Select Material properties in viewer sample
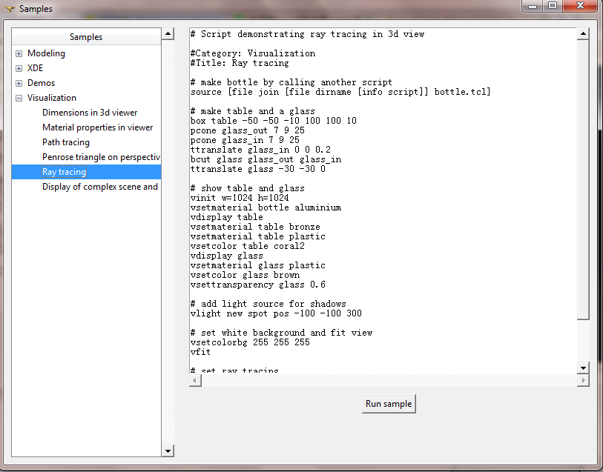 click(97, 127)
